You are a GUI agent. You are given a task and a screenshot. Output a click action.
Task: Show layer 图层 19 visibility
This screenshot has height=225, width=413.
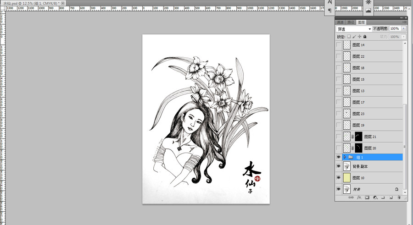[x=339, y=125]
